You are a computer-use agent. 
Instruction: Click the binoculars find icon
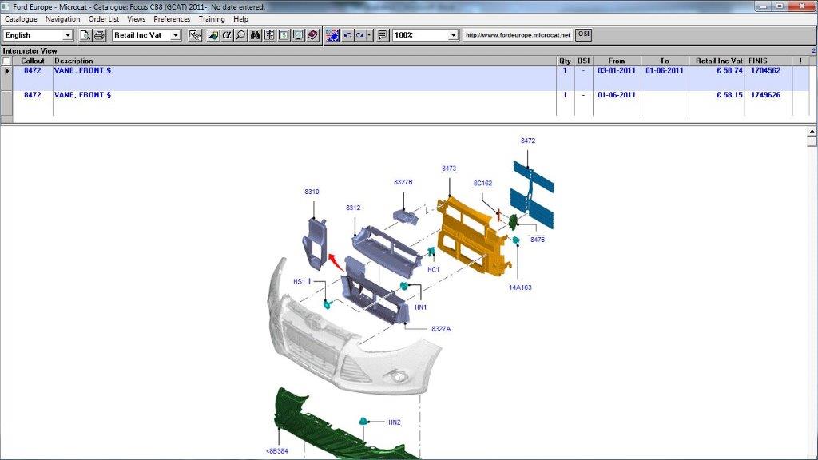256,35
